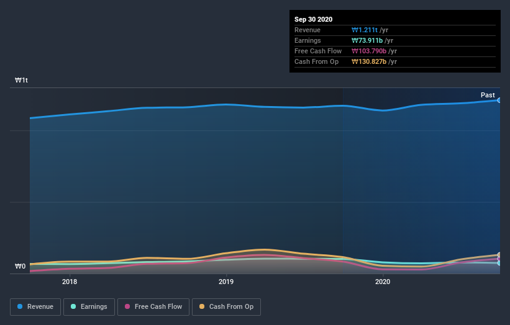Click the teal Earnings legend dot

[x=73, y=306]
